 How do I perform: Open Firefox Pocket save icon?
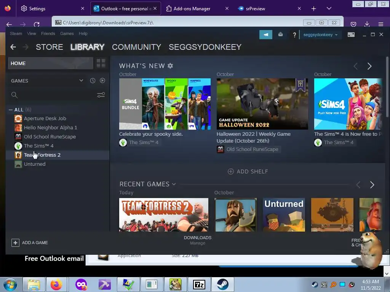[x=353, y=24]
